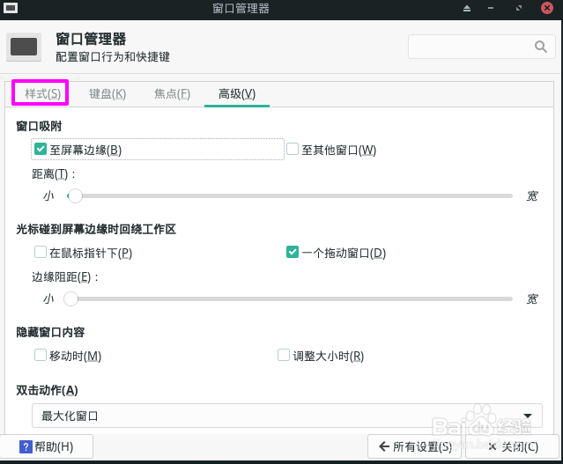The width and height of the screenshot is (563, 464).
Task: Click the 帮助(H) button
Action: 47,446
